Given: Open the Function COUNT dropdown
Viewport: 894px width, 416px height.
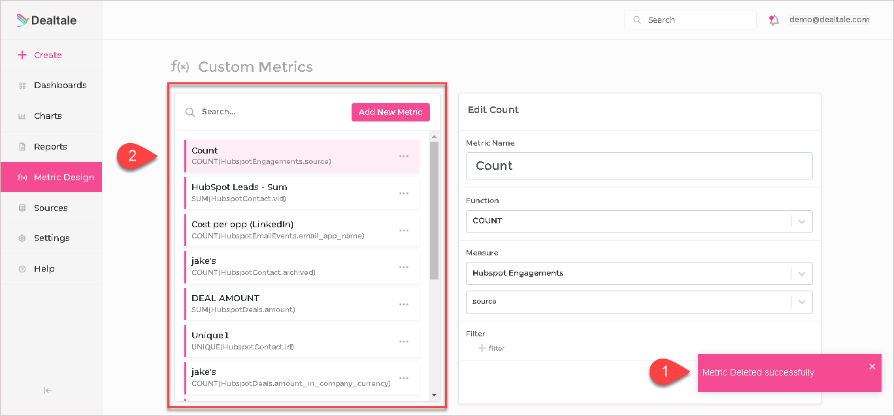Looking at the screenshot, I should 639,221.
